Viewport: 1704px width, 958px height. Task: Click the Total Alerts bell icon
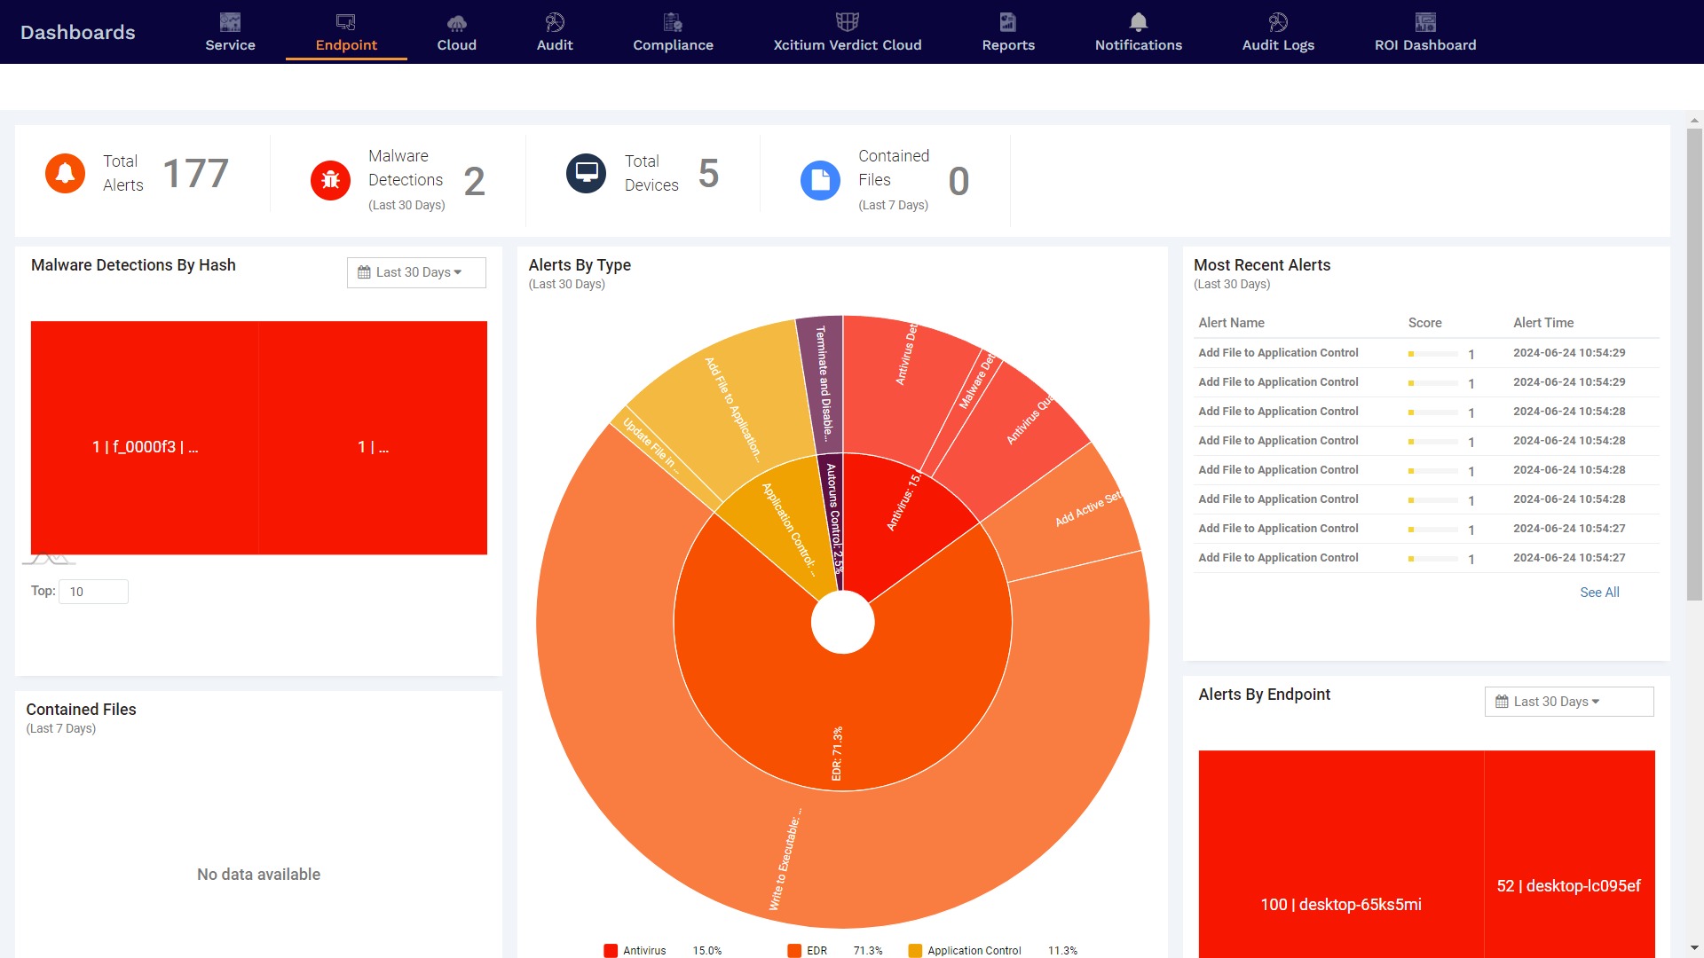tap(65, 173)
